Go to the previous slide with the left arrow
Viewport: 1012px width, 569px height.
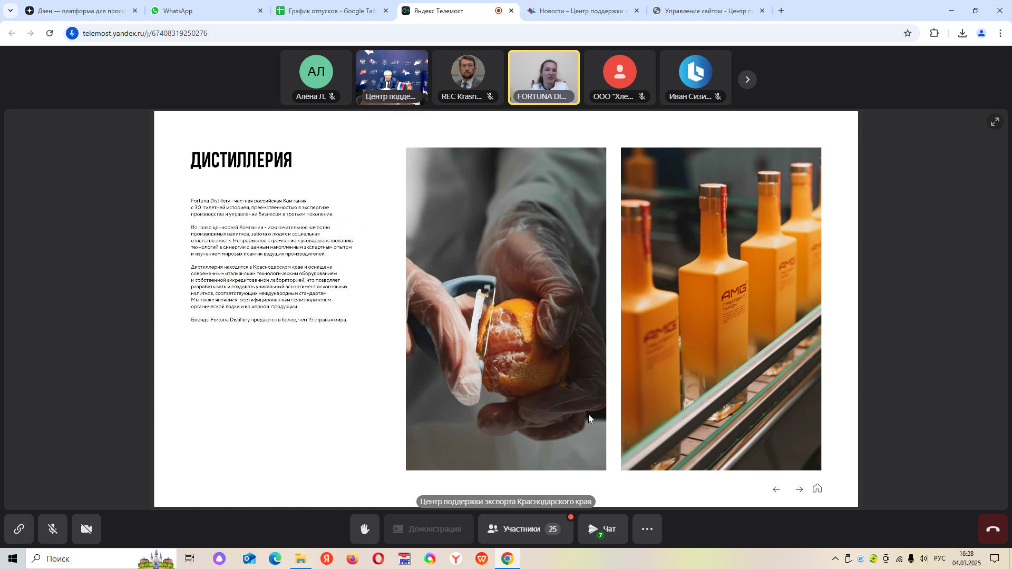776,489
